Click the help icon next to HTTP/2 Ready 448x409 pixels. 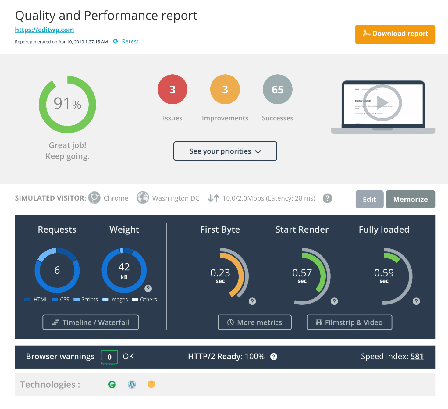[x=273, y=357]
